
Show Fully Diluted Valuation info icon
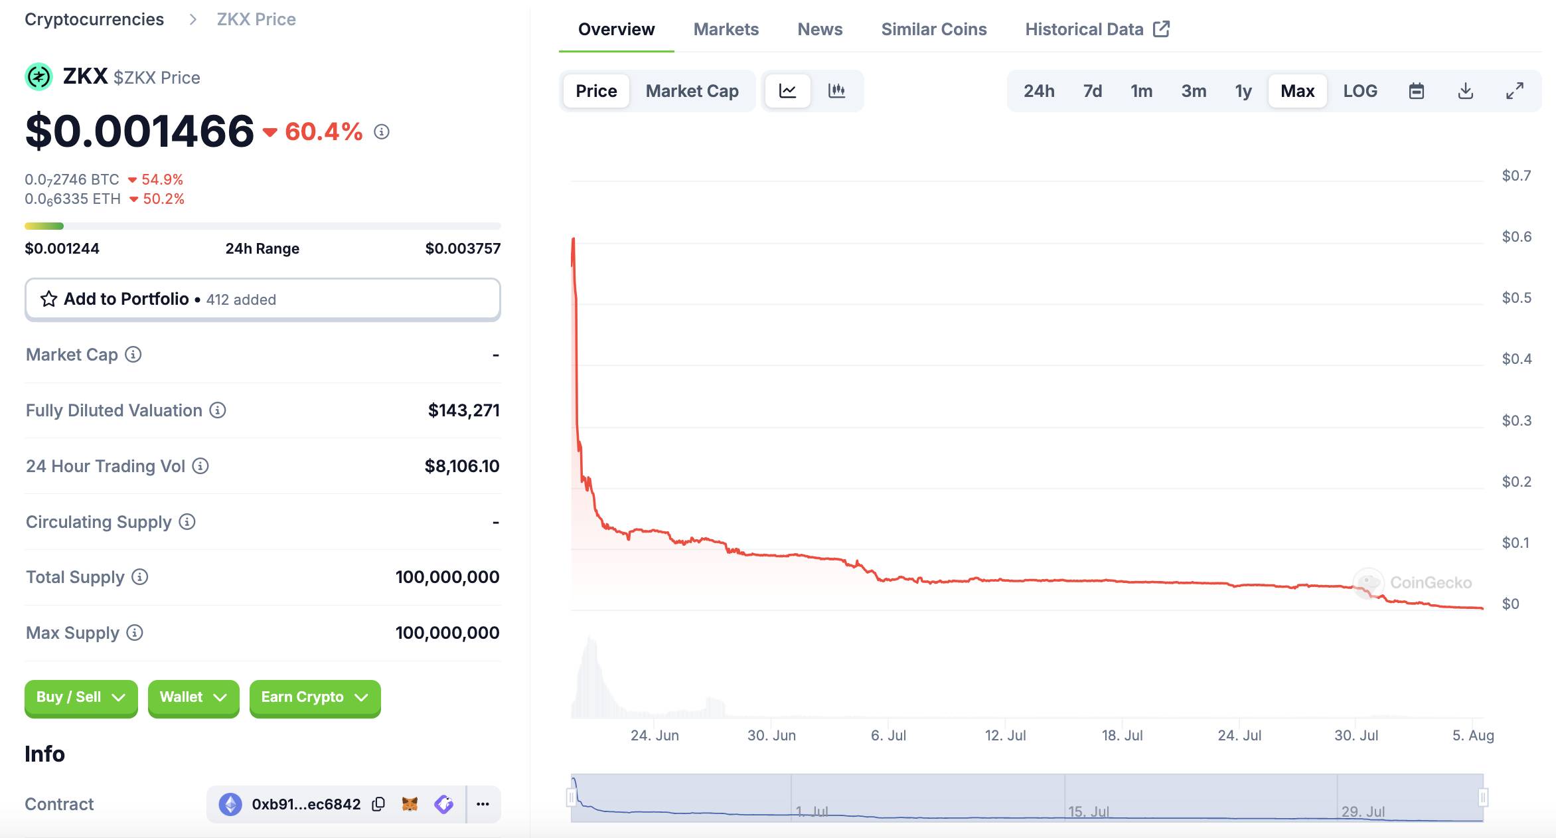tap(218, 410)
